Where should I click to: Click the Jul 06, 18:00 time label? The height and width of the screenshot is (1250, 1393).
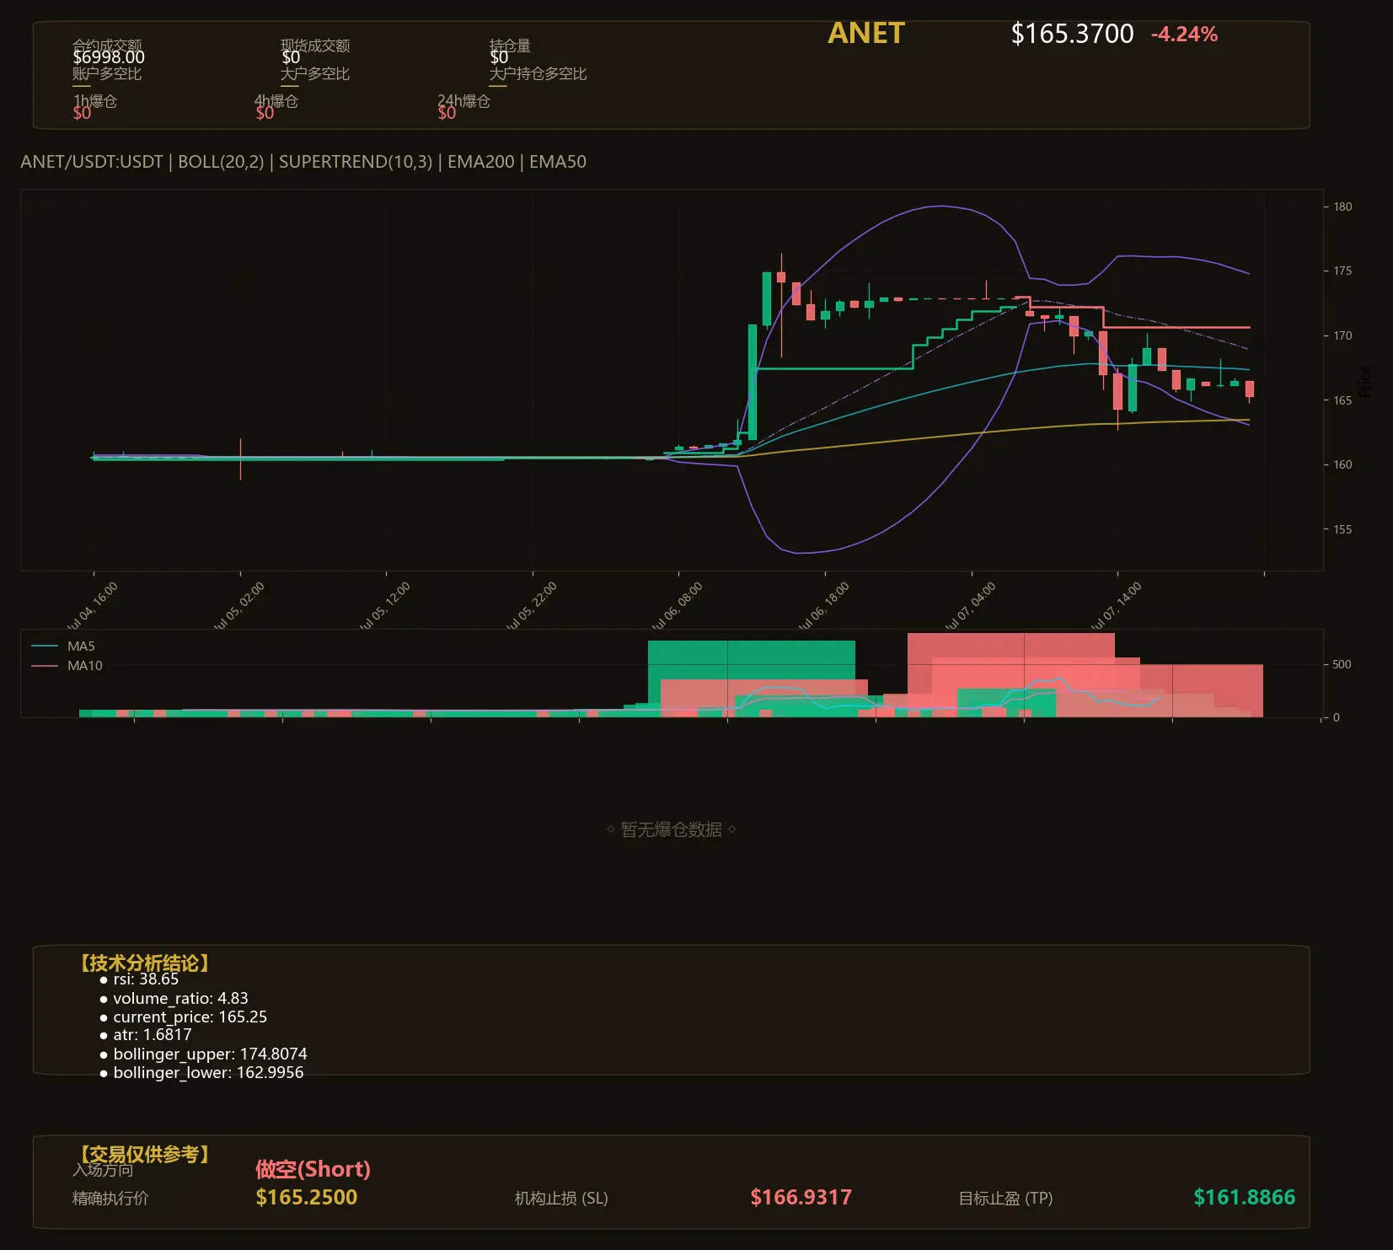824,605
